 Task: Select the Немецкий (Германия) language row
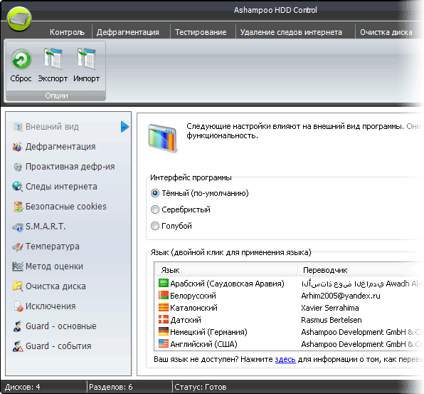click(290, 332)
